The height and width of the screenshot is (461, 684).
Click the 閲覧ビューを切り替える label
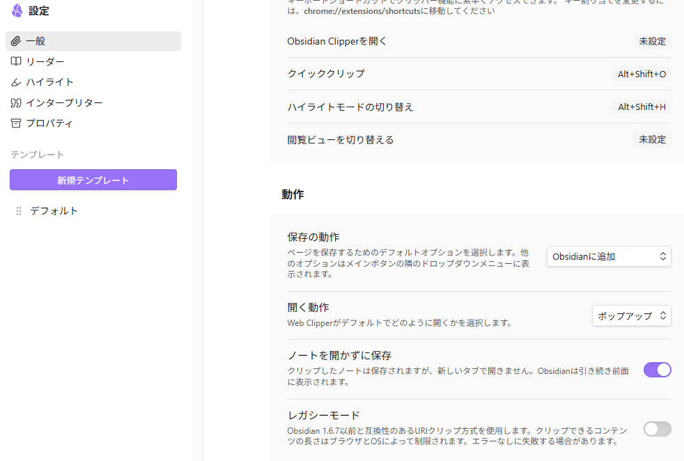tap(340, 140)
